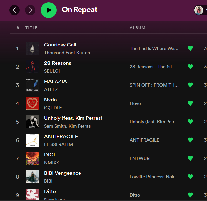Open the user profile avatar menu
This screenshot has height=201, width=207.
[x=199, y=10]
